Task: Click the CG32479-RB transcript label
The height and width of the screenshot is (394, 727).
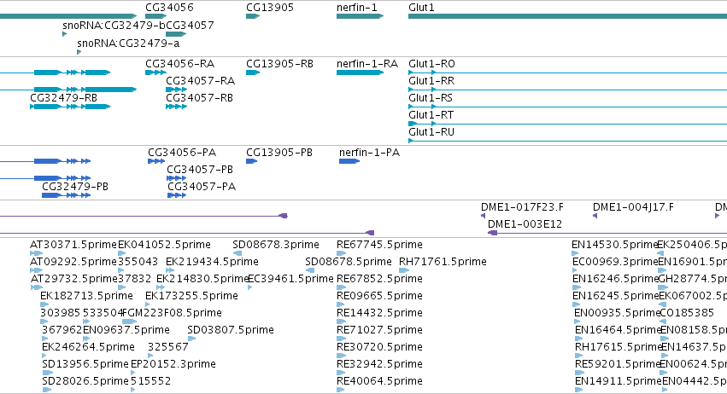Action: click(x=63, y=98)
